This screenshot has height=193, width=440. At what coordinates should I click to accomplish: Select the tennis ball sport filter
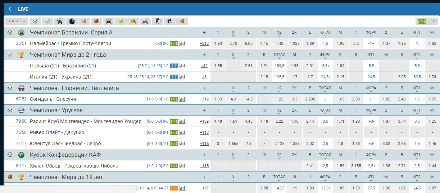(x=121, y=21)
